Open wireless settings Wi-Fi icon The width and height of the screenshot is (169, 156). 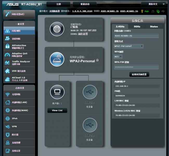coord(7,94)
